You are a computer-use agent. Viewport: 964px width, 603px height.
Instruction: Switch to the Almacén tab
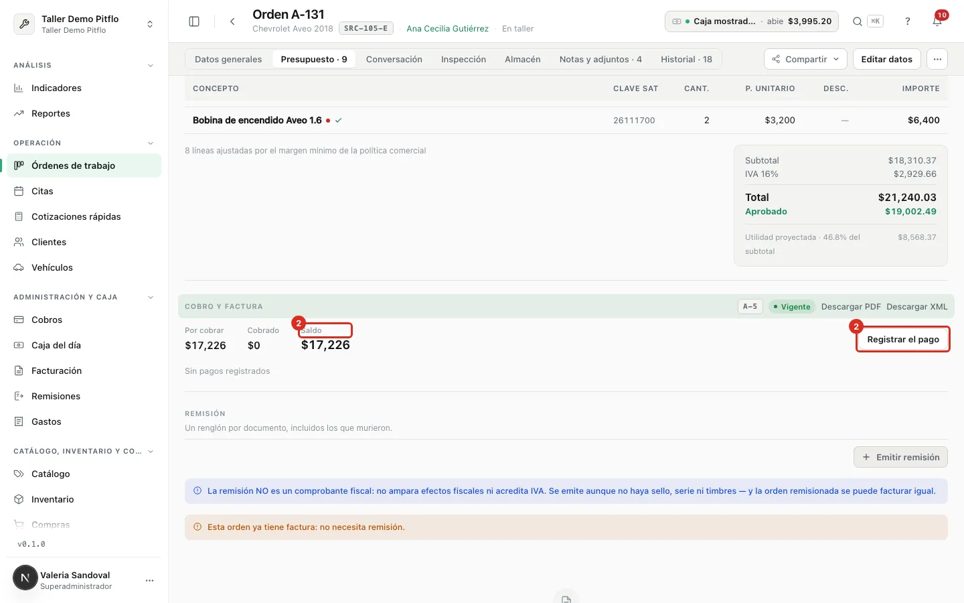pos(523,59)
